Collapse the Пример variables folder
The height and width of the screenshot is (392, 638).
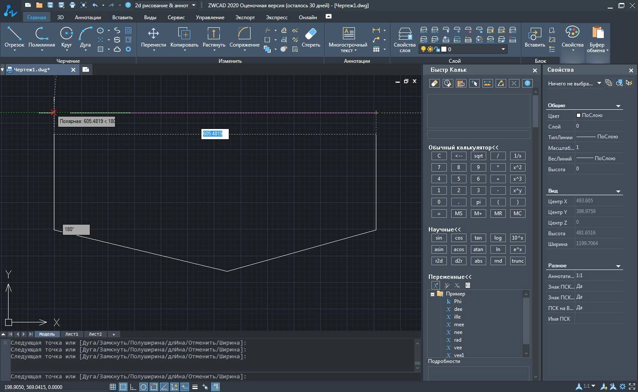pos(432,294)
